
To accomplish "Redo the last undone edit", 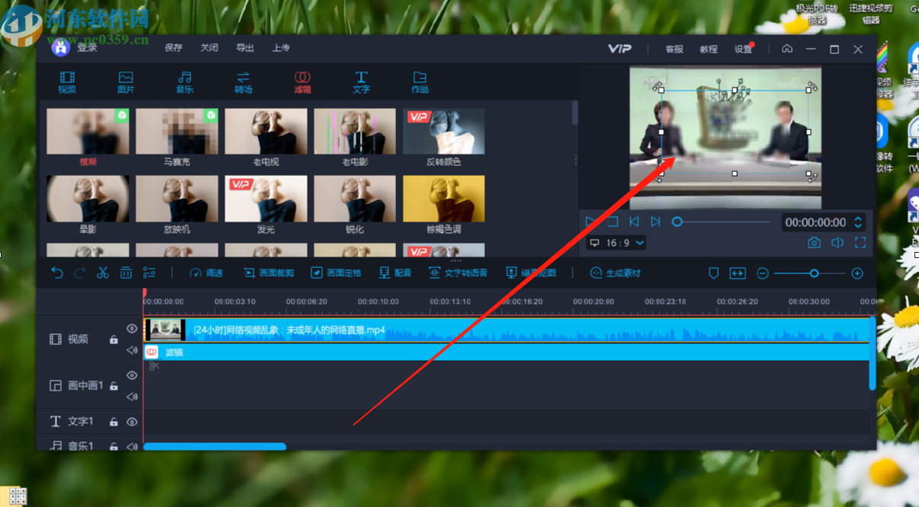I will click(80, 273).
